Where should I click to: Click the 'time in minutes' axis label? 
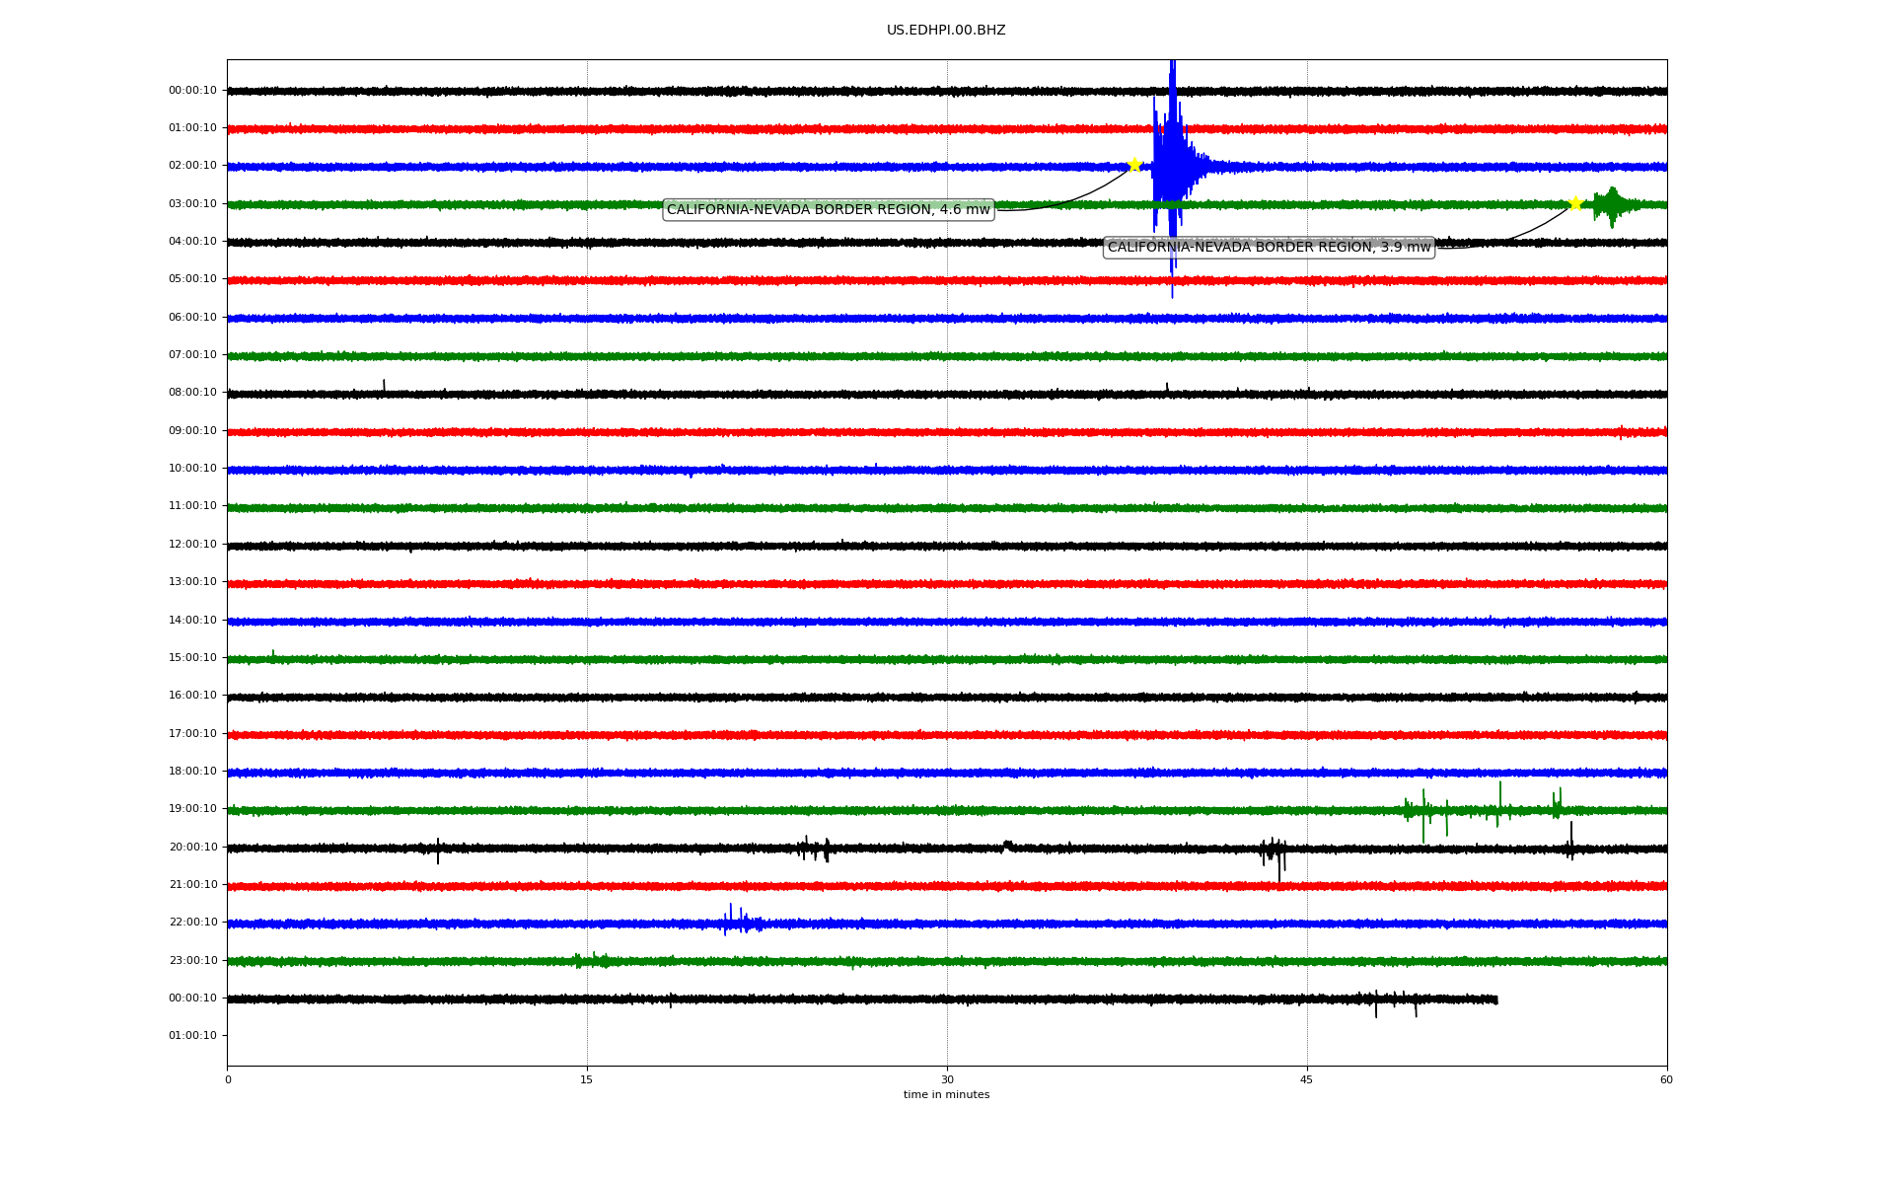[x=946, y=1095]
